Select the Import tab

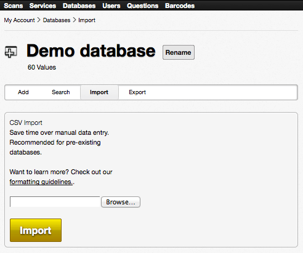pyautogui.click(x=99, y=92)
